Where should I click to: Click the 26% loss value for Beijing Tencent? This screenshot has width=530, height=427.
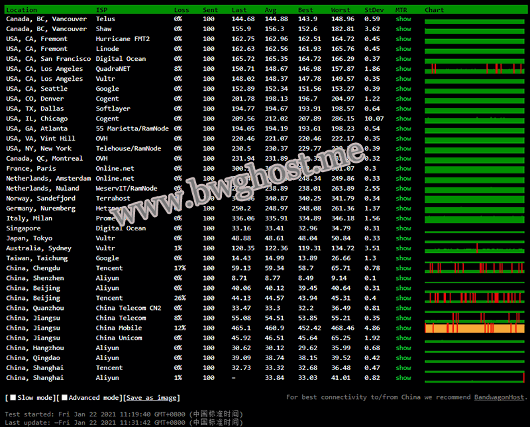click(180, 299)
